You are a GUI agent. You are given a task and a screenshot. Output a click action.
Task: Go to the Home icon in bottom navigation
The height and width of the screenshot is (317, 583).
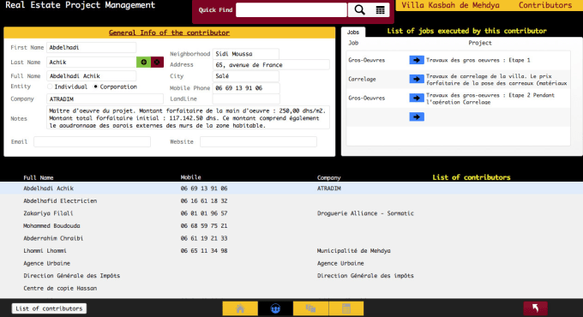pyautogui.click(x=240, y=308)
